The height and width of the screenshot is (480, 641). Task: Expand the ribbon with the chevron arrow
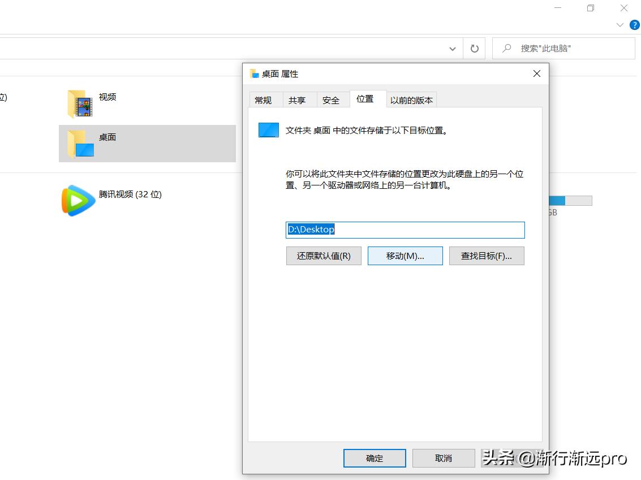[x=620, y=25]
